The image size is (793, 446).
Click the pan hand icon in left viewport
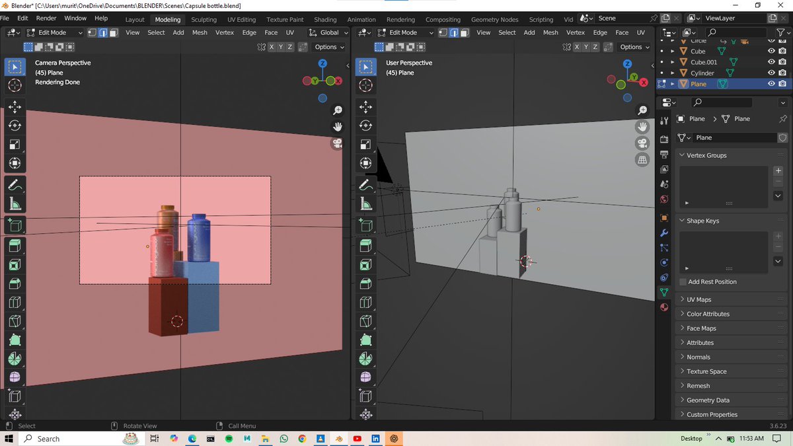point(338,127)
